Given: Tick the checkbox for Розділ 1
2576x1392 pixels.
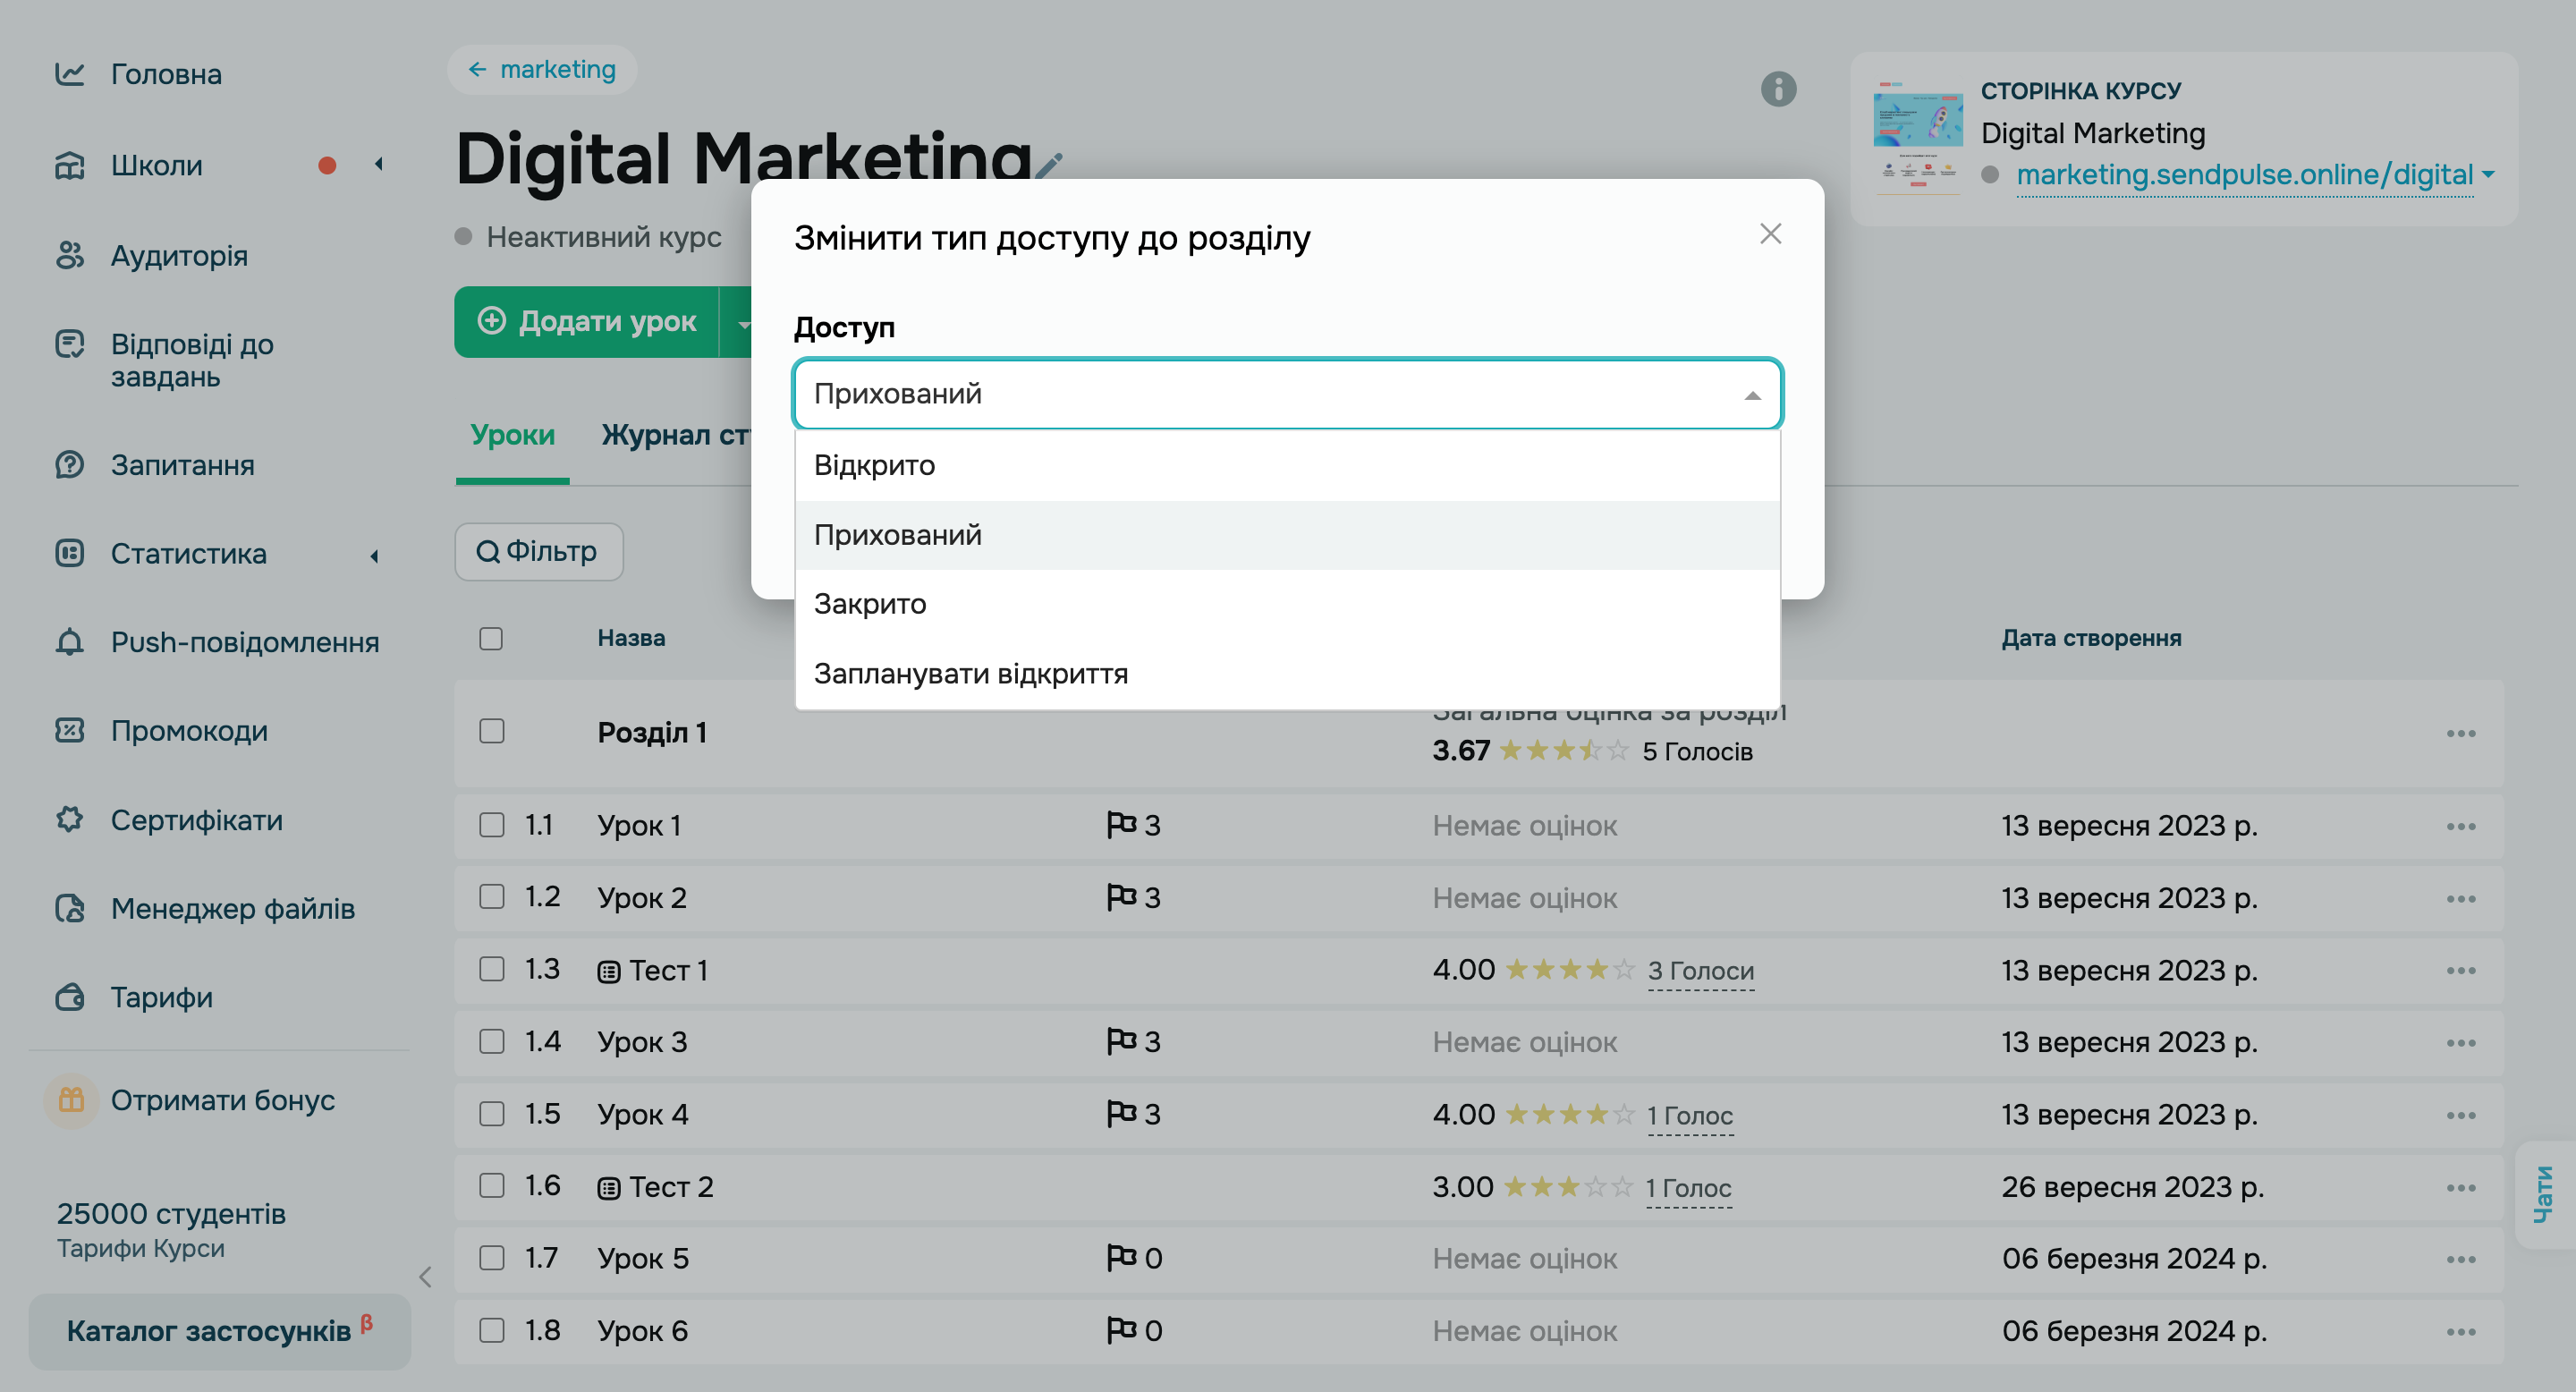Looking at the screenshot, I should pyautogui.click(x=491, y=731).
